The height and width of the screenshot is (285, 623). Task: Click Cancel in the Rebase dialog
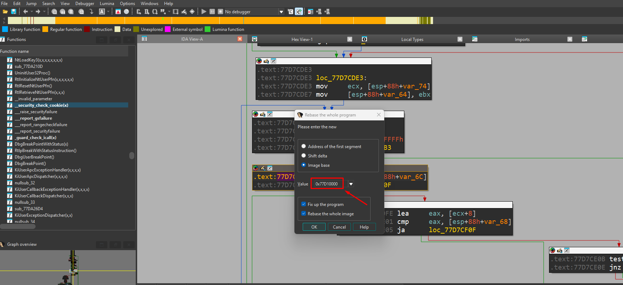(339, 227)
